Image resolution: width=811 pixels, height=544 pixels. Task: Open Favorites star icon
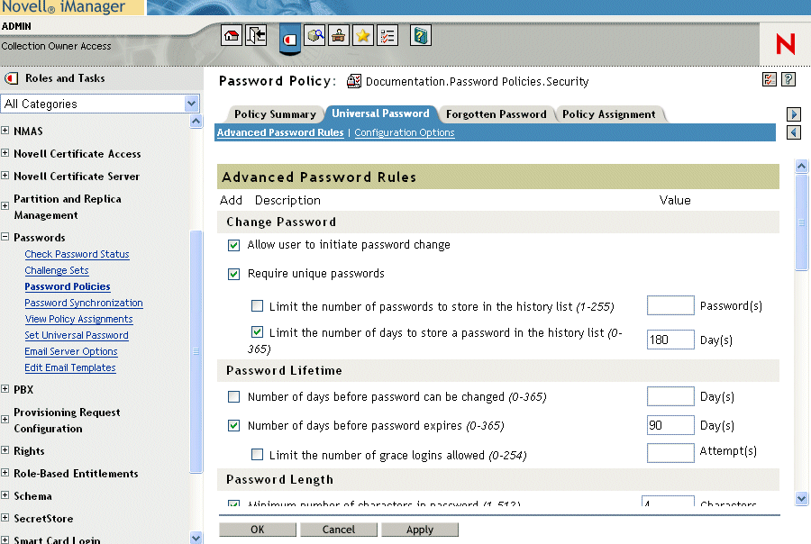pyautogui.click(x=363, y=36)
